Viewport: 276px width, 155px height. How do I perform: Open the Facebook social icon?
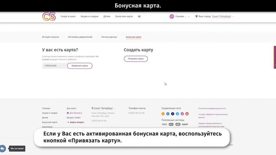point(172,114)
